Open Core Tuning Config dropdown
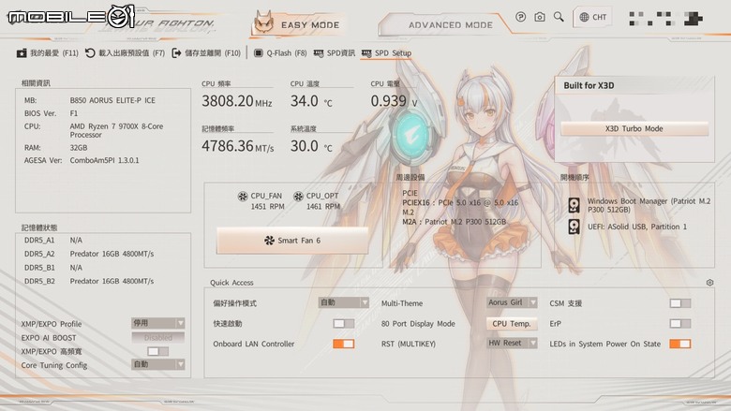 pyautogui.click(x=158, y=364)
